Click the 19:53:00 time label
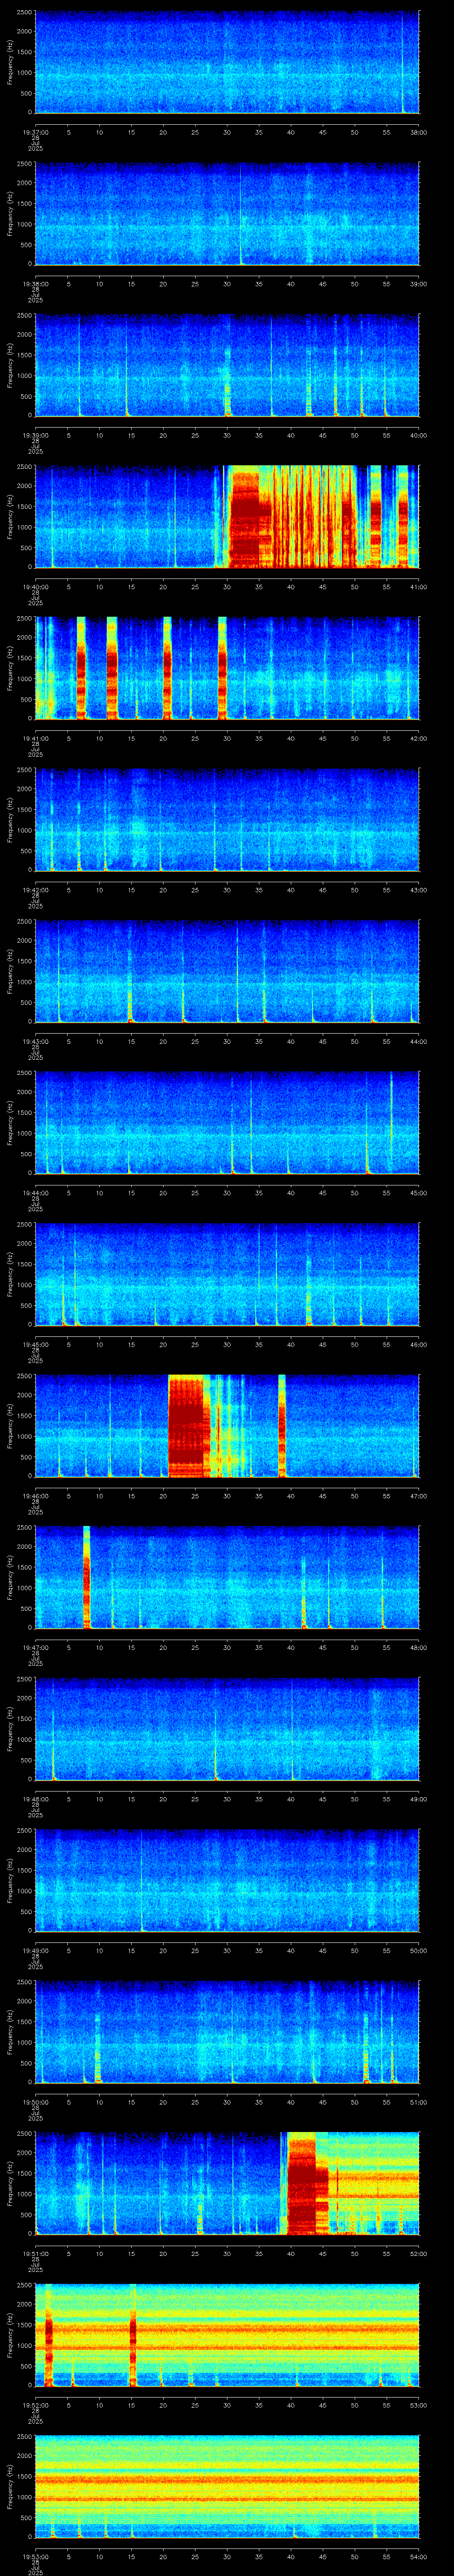 35,2556
